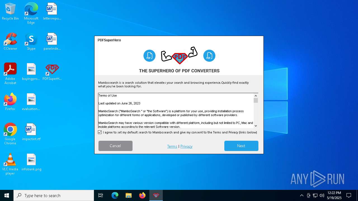358x201 pixels.
Task: Click the Terms of Use scroll up arrow
Action: (x=256, y=96)
